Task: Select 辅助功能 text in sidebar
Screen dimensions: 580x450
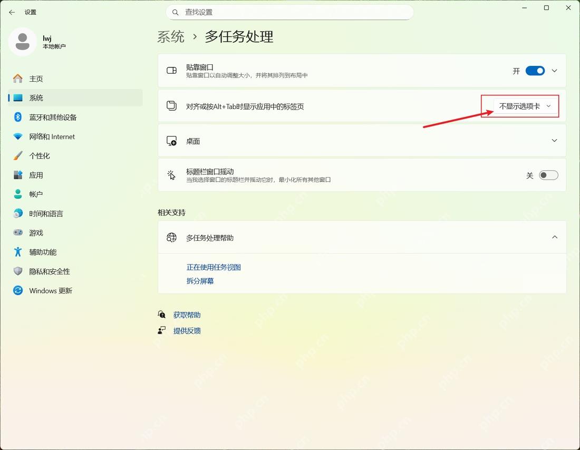Action: point(43,252)
